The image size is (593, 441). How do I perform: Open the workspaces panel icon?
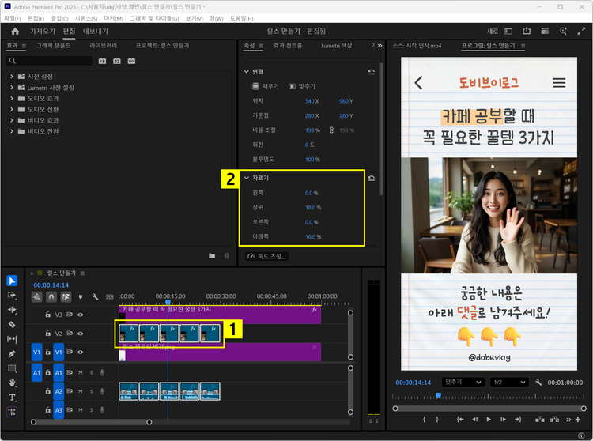[x=545, y=31]
